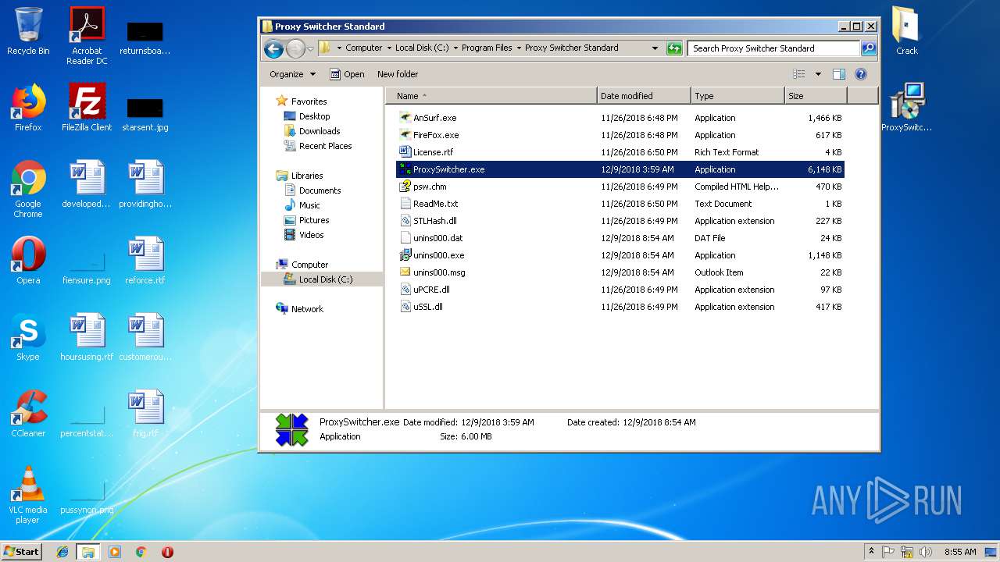Expand the Local Disk (C:) breadcrumb arrow

(x=455, y=48)
